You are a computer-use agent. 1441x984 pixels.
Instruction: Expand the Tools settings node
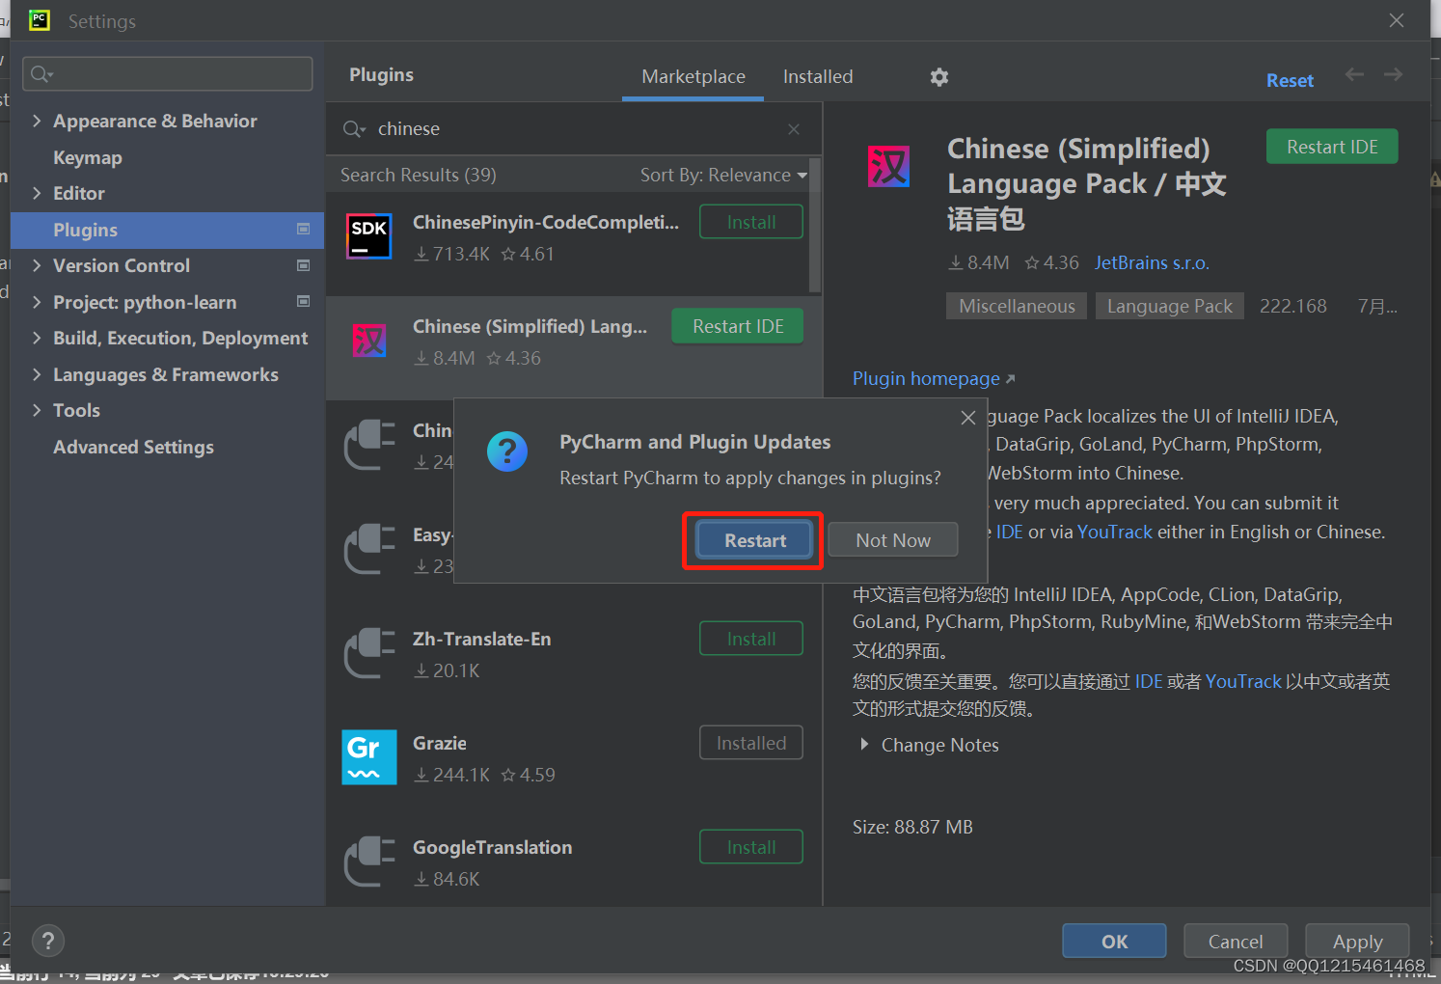tap(37, 410)
